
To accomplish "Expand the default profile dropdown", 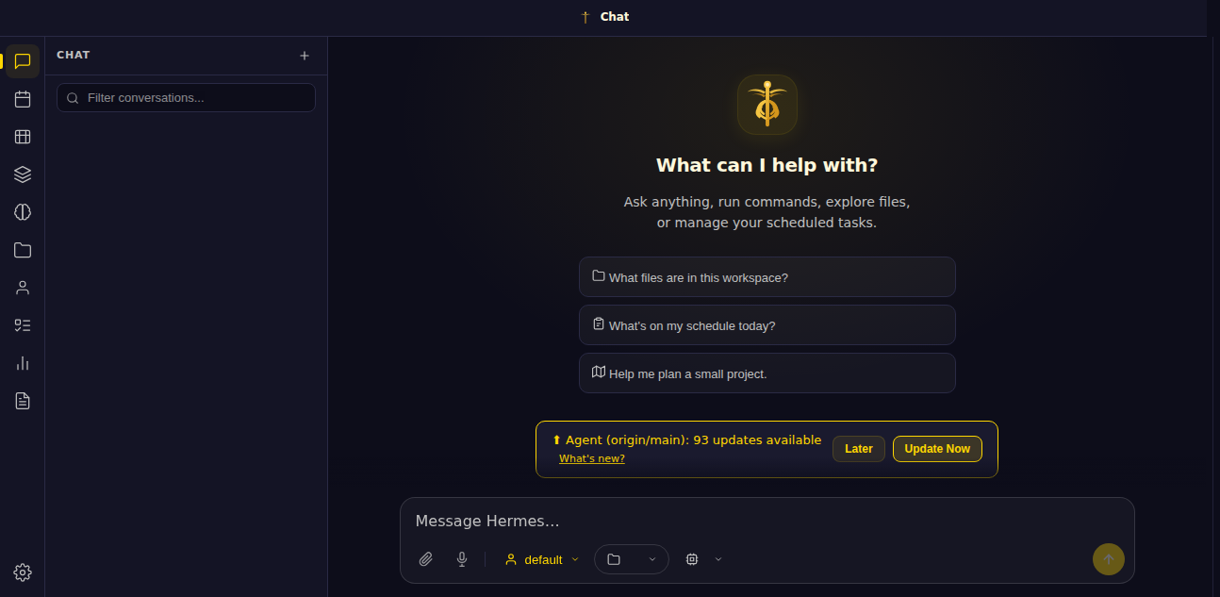I will tap(542, 559).
